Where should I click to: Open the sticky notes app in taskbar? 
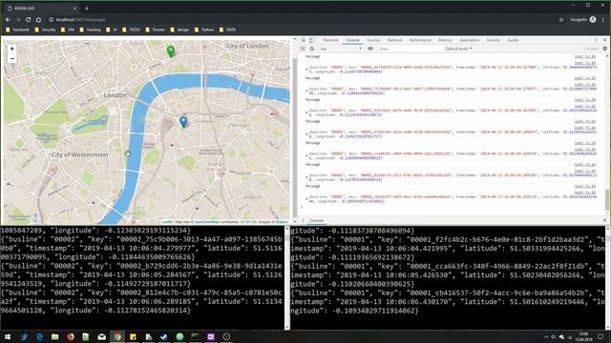(133, 336)
